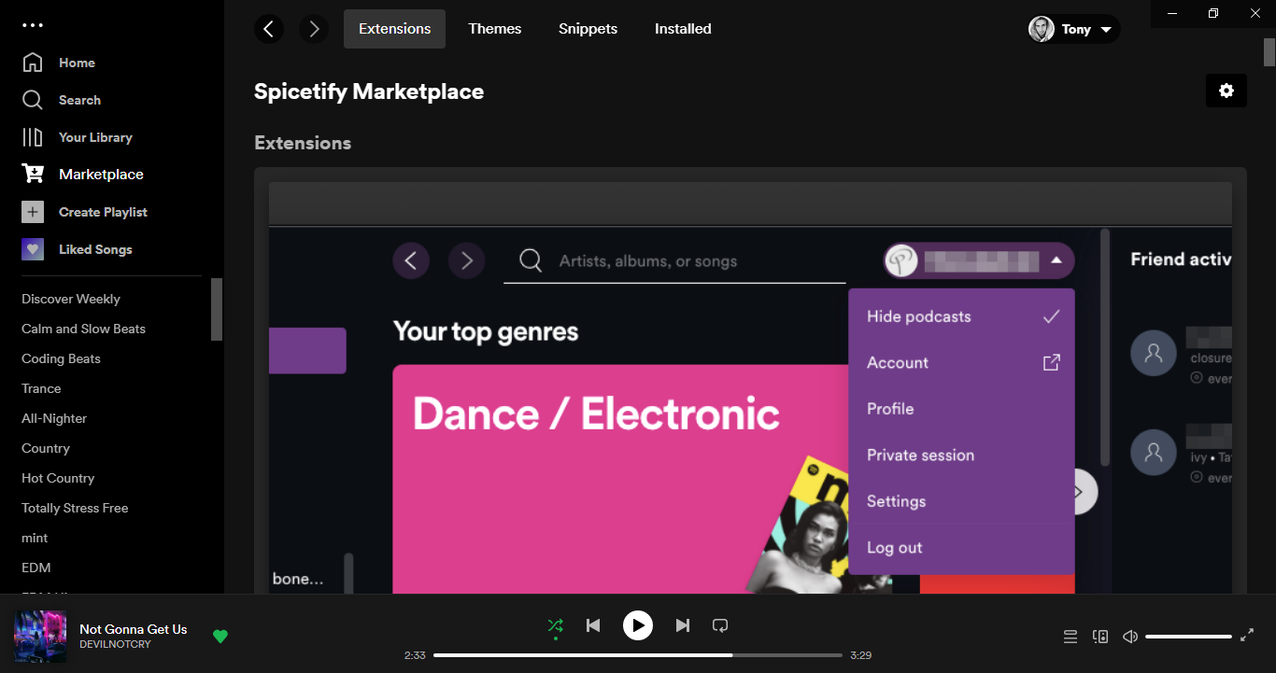1276x673 pixels.
Task: Click the main page vertical scrollbar
Action: 1269,52
